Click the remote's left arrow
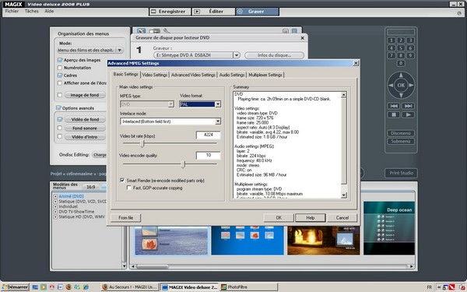 click(x=391, y=85)
